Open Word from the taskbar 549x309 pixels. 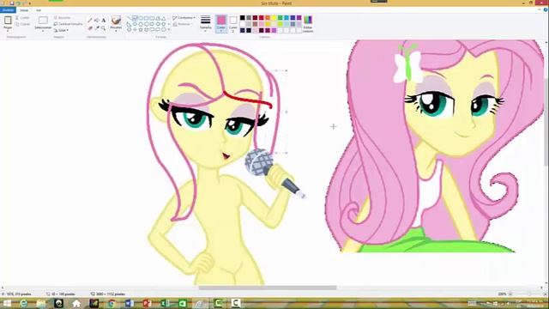pyautogui.click(x=130, y=303)
